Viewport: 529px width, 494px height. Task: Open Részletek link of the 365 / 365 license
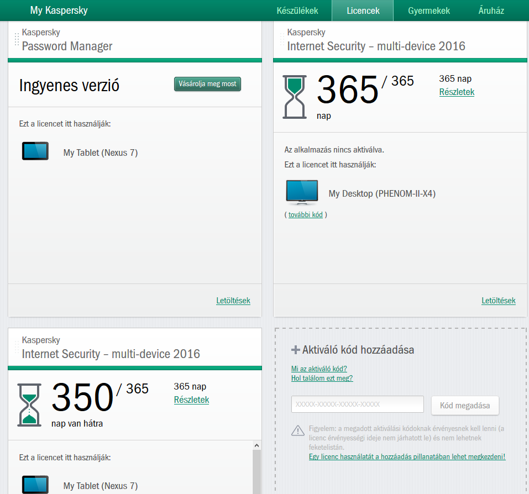click(x=457, y=92)
